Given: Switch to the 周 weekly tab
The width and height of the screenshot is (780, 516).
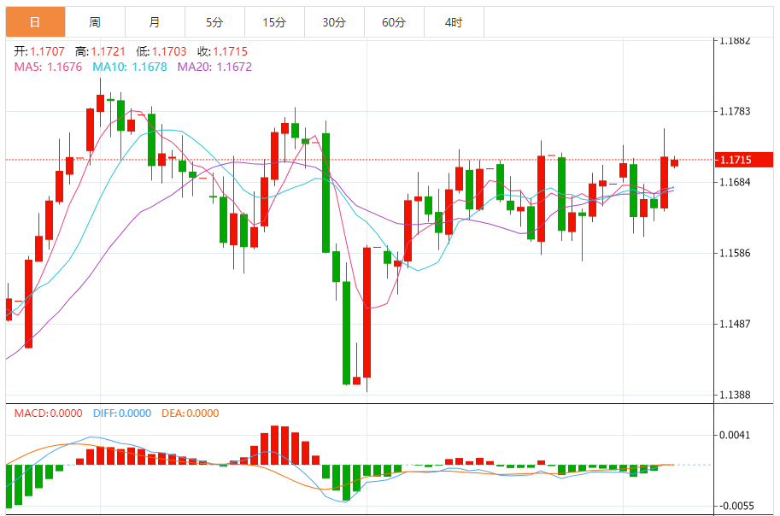Looking at the screenshot, I should point(95,22).
